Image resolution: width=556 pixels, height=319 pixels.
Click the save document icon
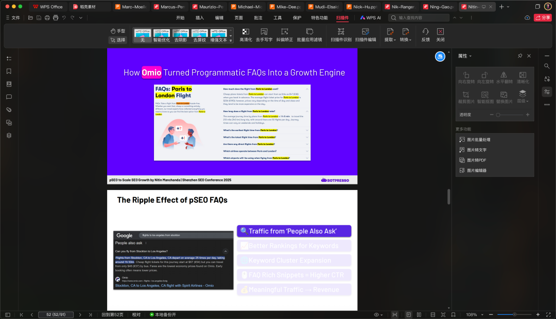pyautogui.click(x=39, y=17)
